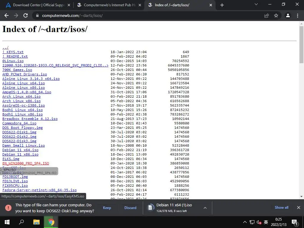Go back to the previous page

[x=7, y=15]
